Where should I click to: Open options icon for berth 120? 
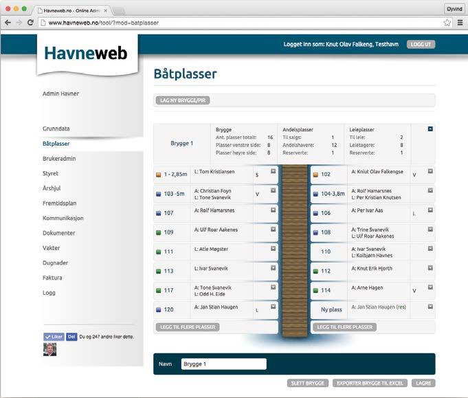coord(273,307)
